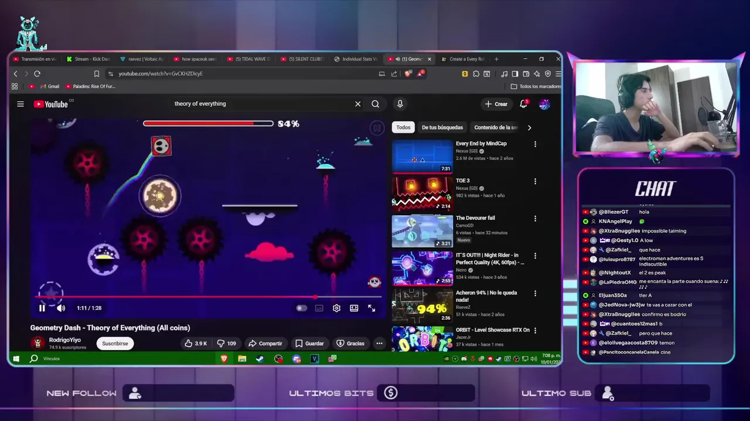Switch to the 'Create a Every Rol' tab
Image resolution: width=750 pixels, height=421 pixels.
(x=463, y=59)
